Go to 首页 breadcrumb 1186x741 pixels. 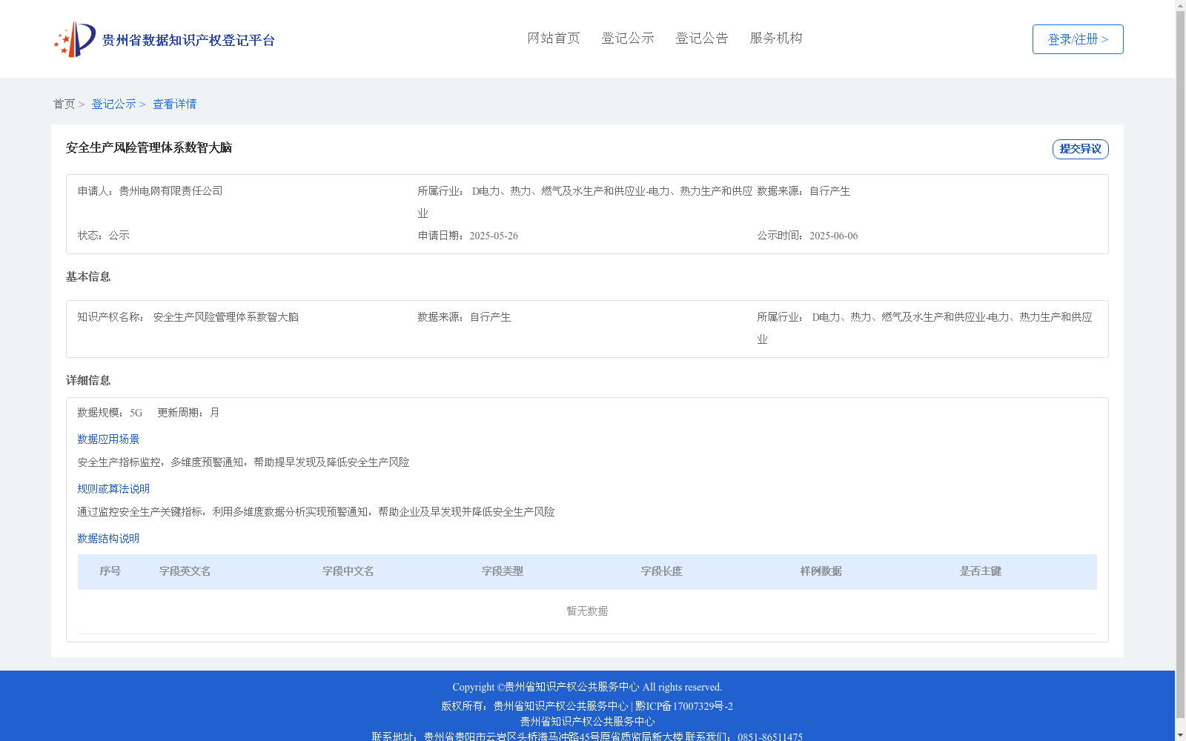tap(64, 104)
